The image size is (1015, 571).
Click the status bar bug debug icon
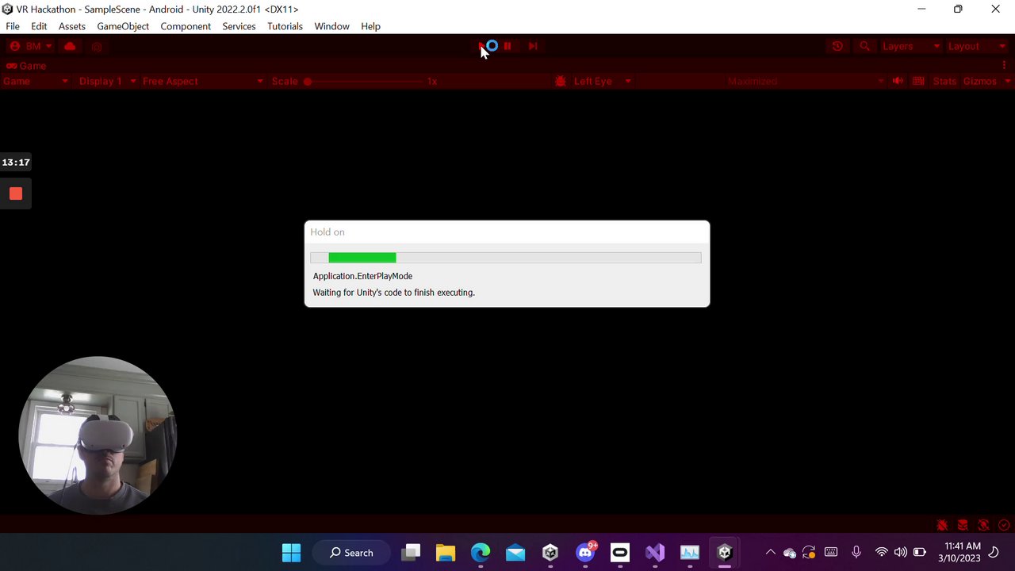coord(942,525)
